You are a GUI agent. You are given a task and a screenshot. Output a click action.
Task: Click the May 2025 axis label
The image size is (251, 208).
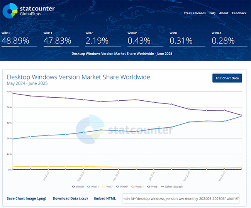click(x=222, y=176)
